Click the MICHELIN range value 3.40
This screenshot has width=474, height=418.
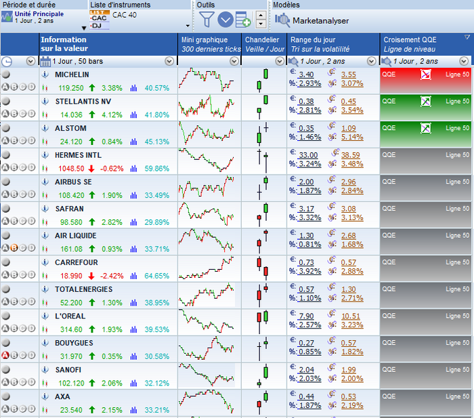[x=306, y=75]
